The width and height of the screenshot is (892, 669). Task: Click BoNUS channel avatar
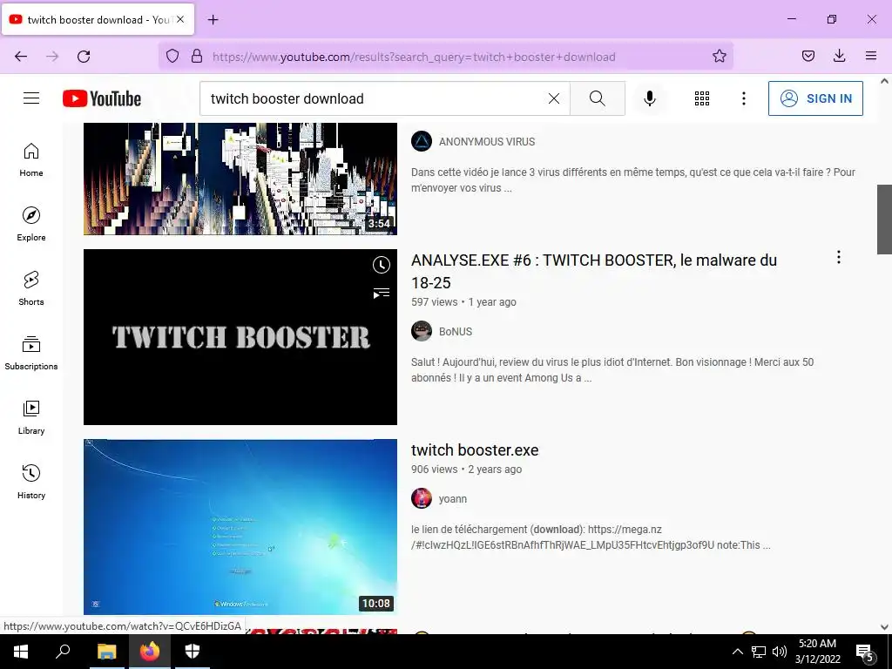pyautogui.click(x=422, y=331)
